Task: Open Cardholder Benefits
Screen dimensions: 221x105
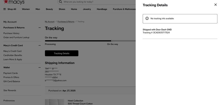Action: [x=13, y=55]
